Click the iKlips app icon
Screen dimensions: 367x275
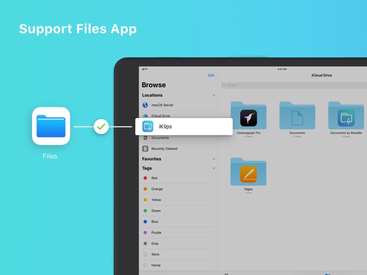tap(148, 127)
